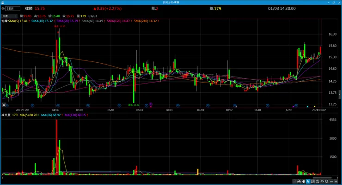The width and height of the screenshot is (342, 185).
Task: Toggle the eye visibility icon
Action: [322, 181]
